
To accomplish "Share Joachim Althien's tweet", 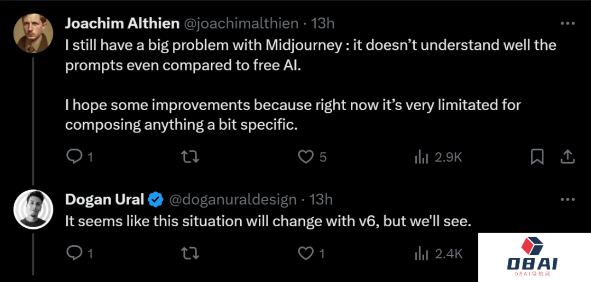I will tap(567, 157).
